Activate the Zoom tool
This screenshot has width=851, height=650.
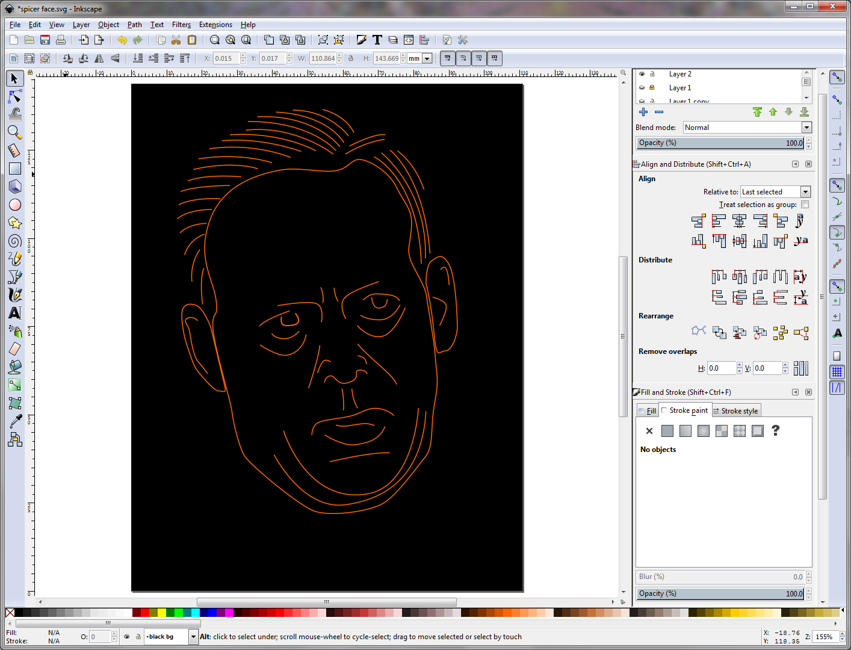[15, 132]
